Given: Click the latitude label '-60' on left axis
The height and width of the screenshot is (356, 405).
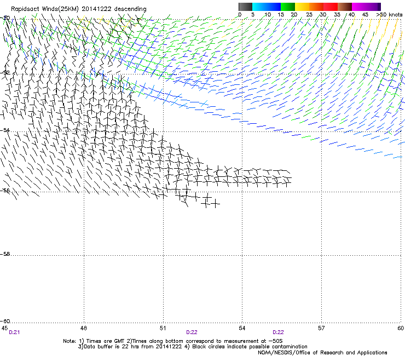Looking at the screenshot, I should (5, 321).
